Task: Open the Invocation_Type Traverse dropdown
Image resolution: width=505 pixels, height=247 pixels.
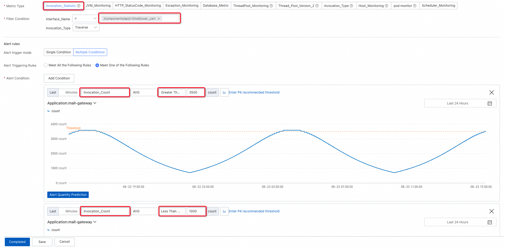Action: (86, 27)
